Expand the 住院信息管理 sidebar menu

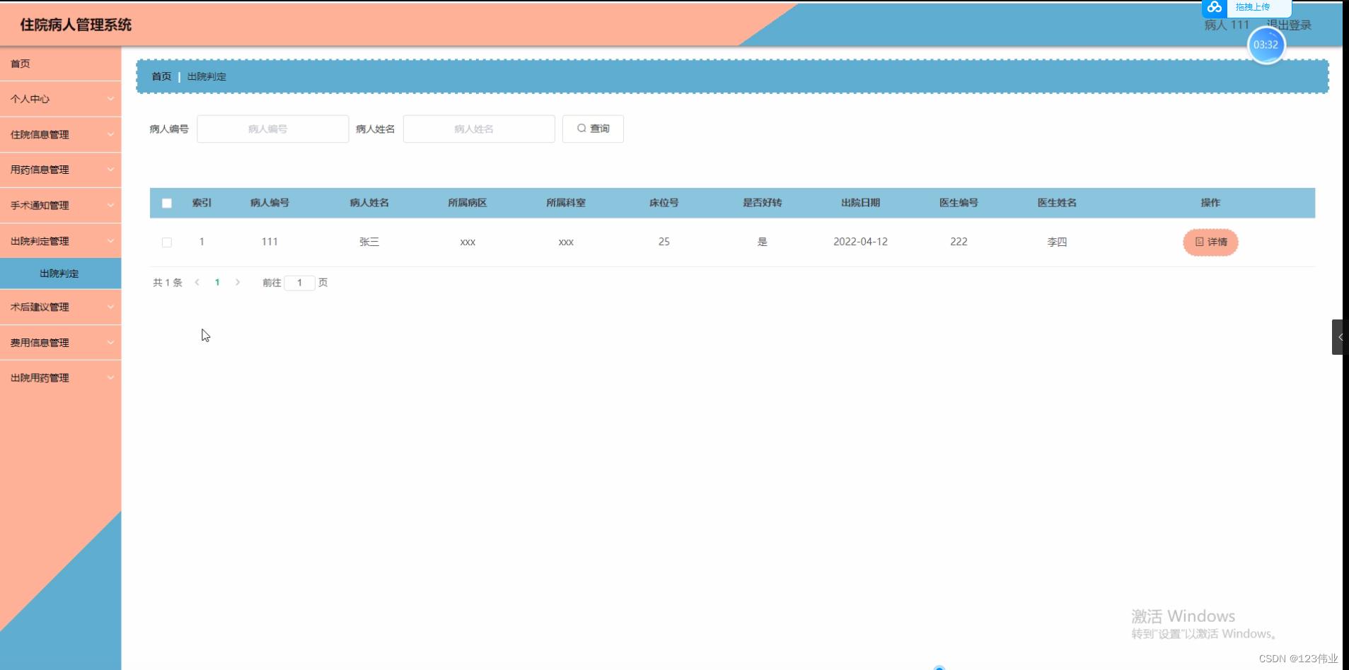pos(60,134)
